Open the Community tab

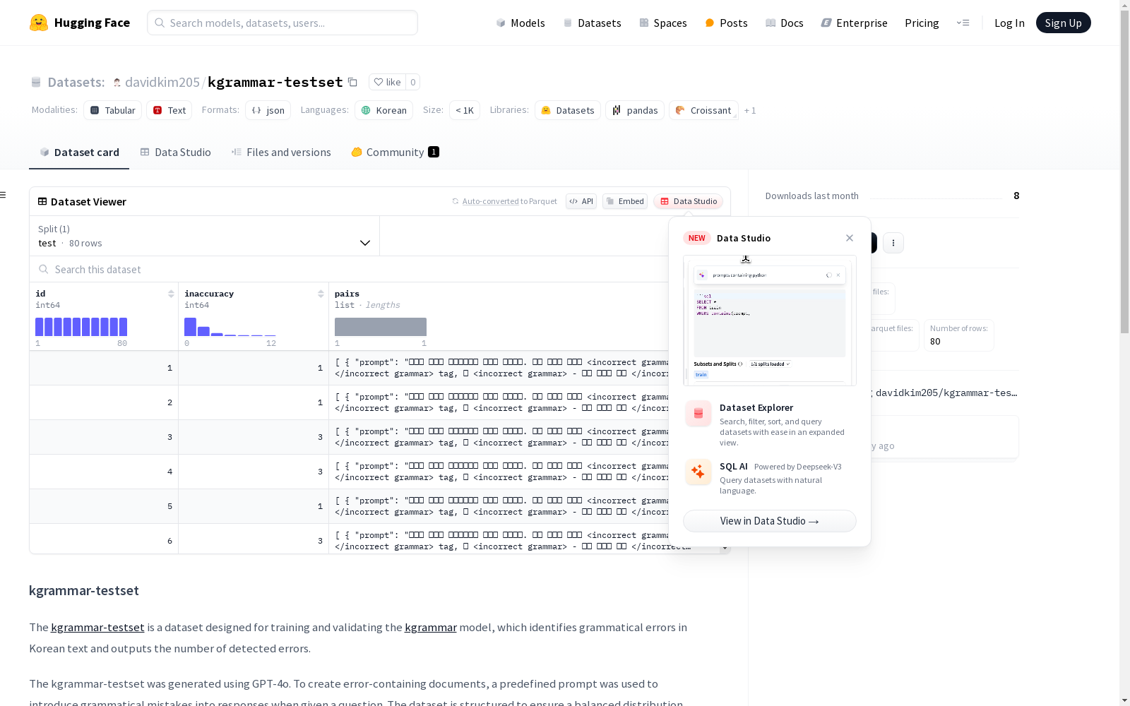395,152
